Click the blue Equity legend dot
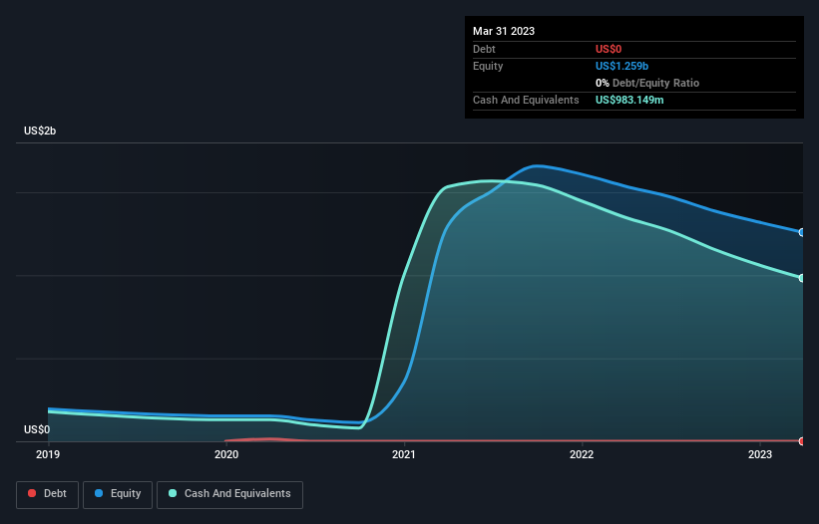 [x=98, y=493]
